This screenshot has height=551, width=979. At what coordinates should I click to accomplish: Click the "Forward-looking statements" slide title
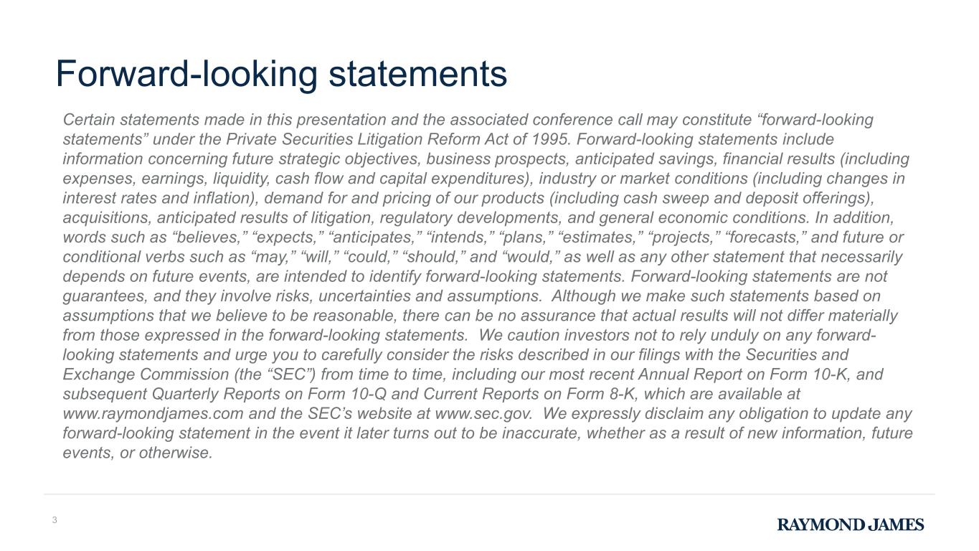282,74
